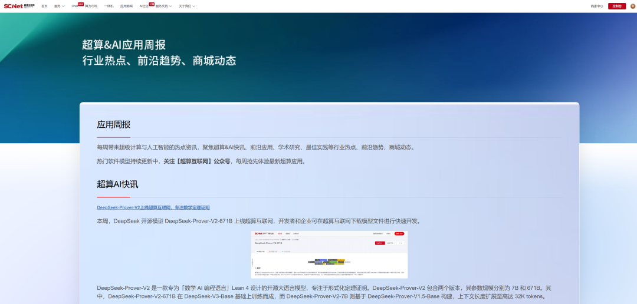Open the DeepSeek-Prover-V2上线超算互联网 article link
Viewport: 637px width, 304px height.
click(x=153, y=207)
